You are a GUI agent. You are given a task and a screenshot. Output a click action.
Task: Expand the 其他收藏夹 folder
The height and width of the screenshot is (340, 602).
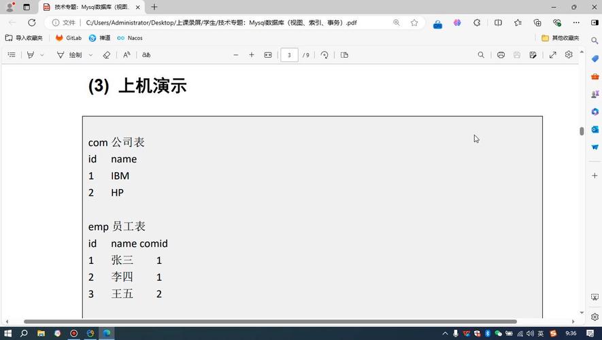[x=560, y=37]
